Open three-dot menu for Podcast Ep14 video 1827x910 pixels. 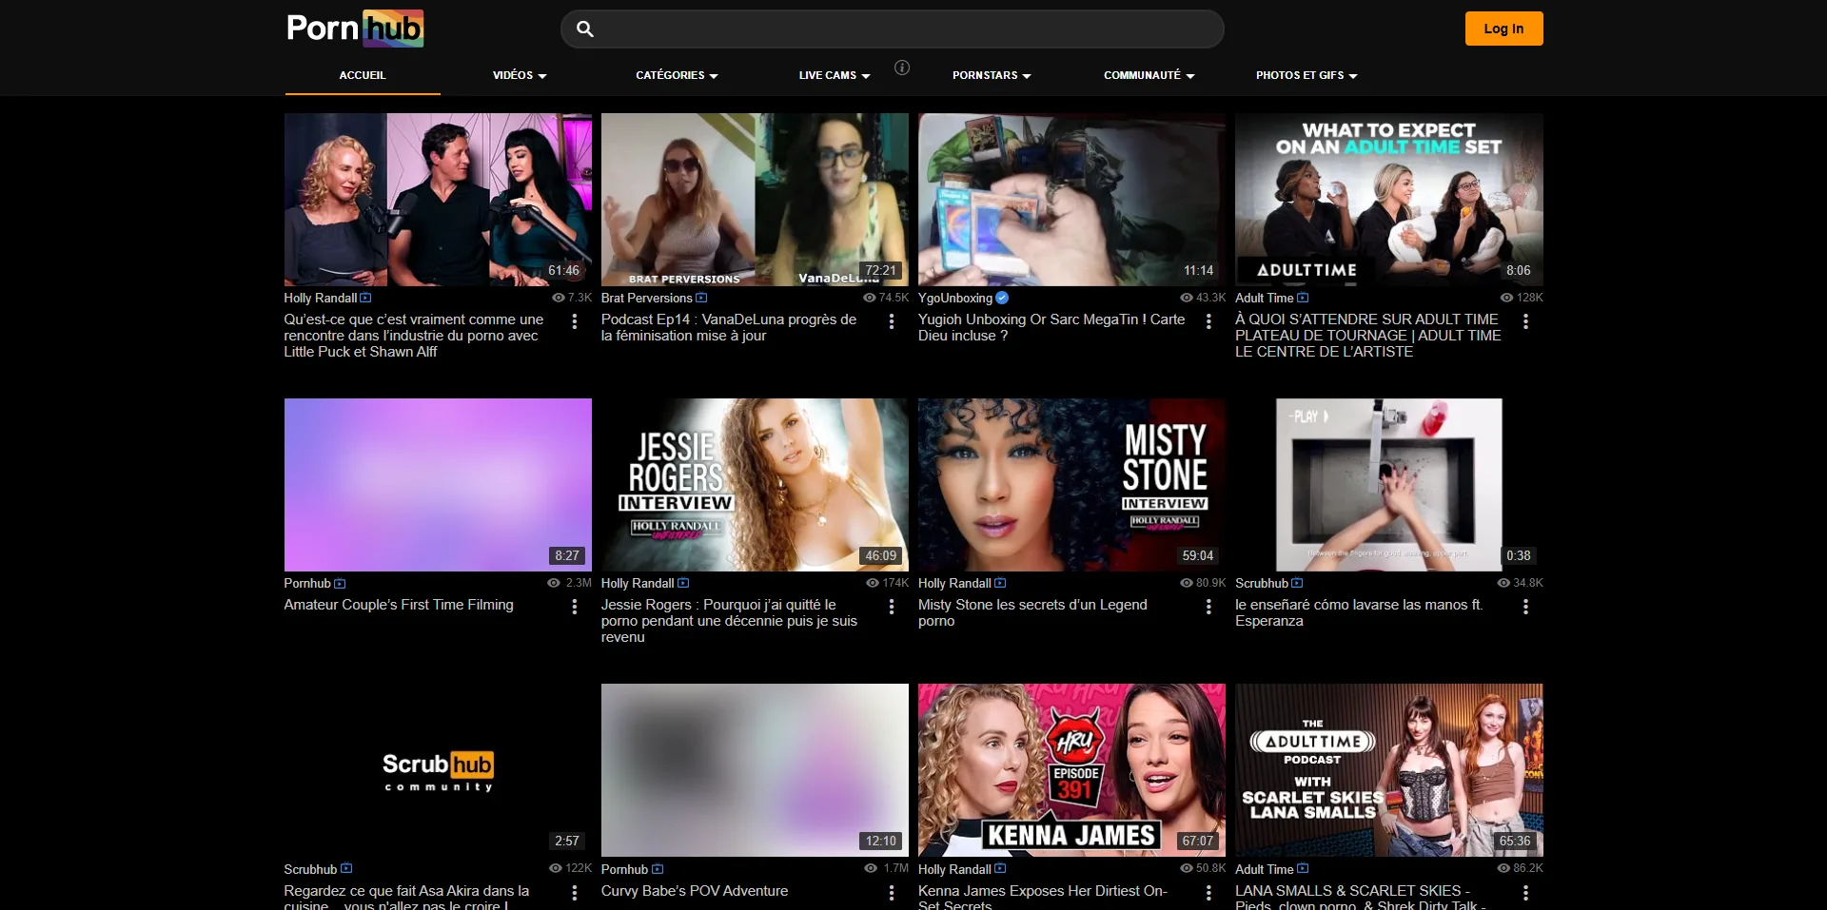[892, 321]
